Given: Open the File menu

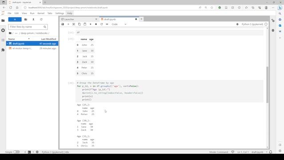Looking at the screenshot, I should point(9,13).
